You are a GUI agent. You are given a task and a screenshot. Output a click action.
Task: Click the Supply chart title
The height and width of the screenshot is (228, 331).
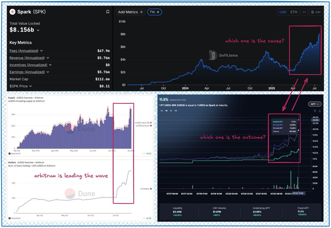pos(12,98)
